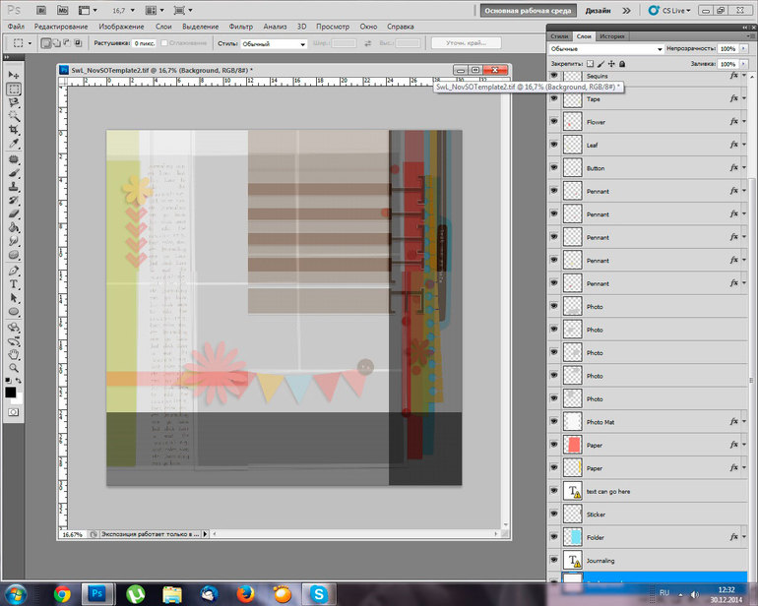The width and height of the screenshot is (758, 606).
Task: Select the Crop tool
Action: click(x=14, y=130)
